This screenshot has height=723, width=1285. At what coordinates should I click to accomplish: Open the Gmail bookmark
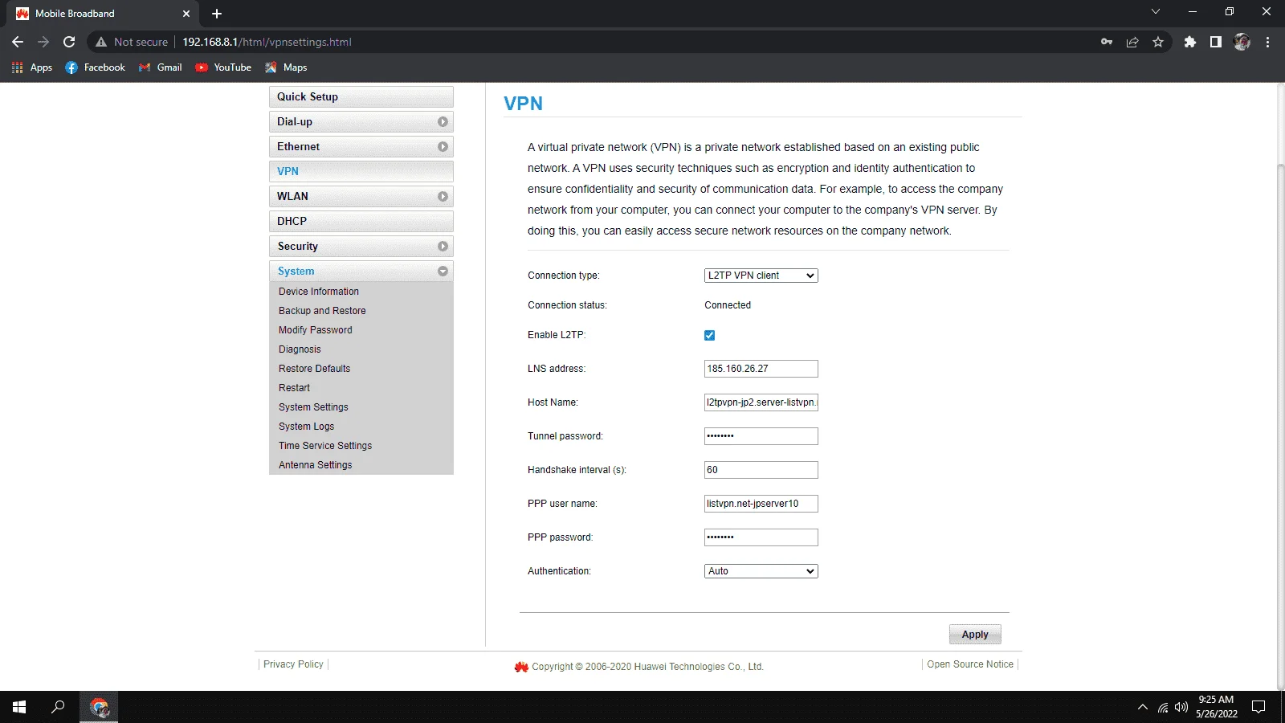click(x=160, y=67)
